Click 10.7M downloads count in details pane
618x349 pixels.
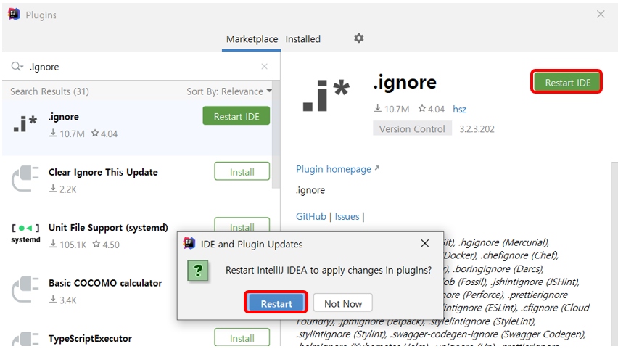[x=392, y=110]
